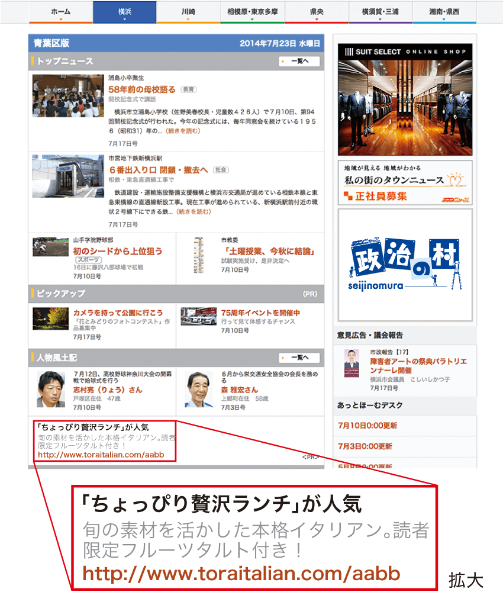503x592 pixels.
Task: Open 7月10日0:00更新 desk update
Action: (x=367, y=426)
